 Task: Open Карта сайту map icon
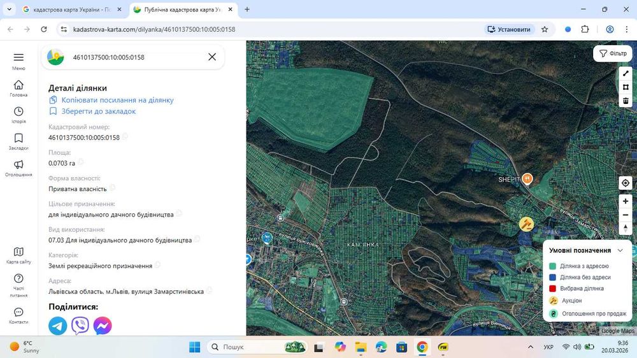(18, 252)
